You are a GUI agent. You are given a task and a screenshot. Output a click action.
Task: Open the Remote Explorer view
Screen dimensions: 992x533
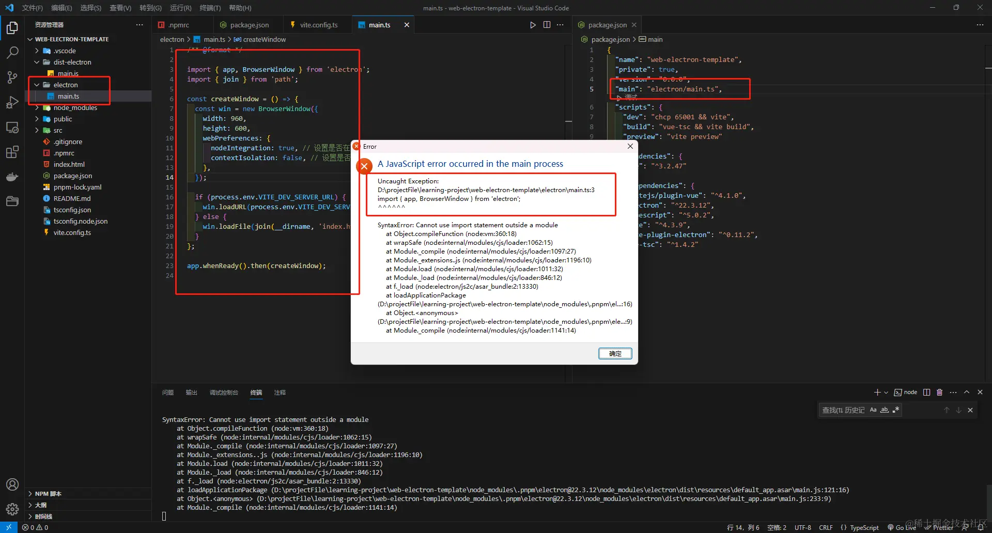(x=12, y=127)
